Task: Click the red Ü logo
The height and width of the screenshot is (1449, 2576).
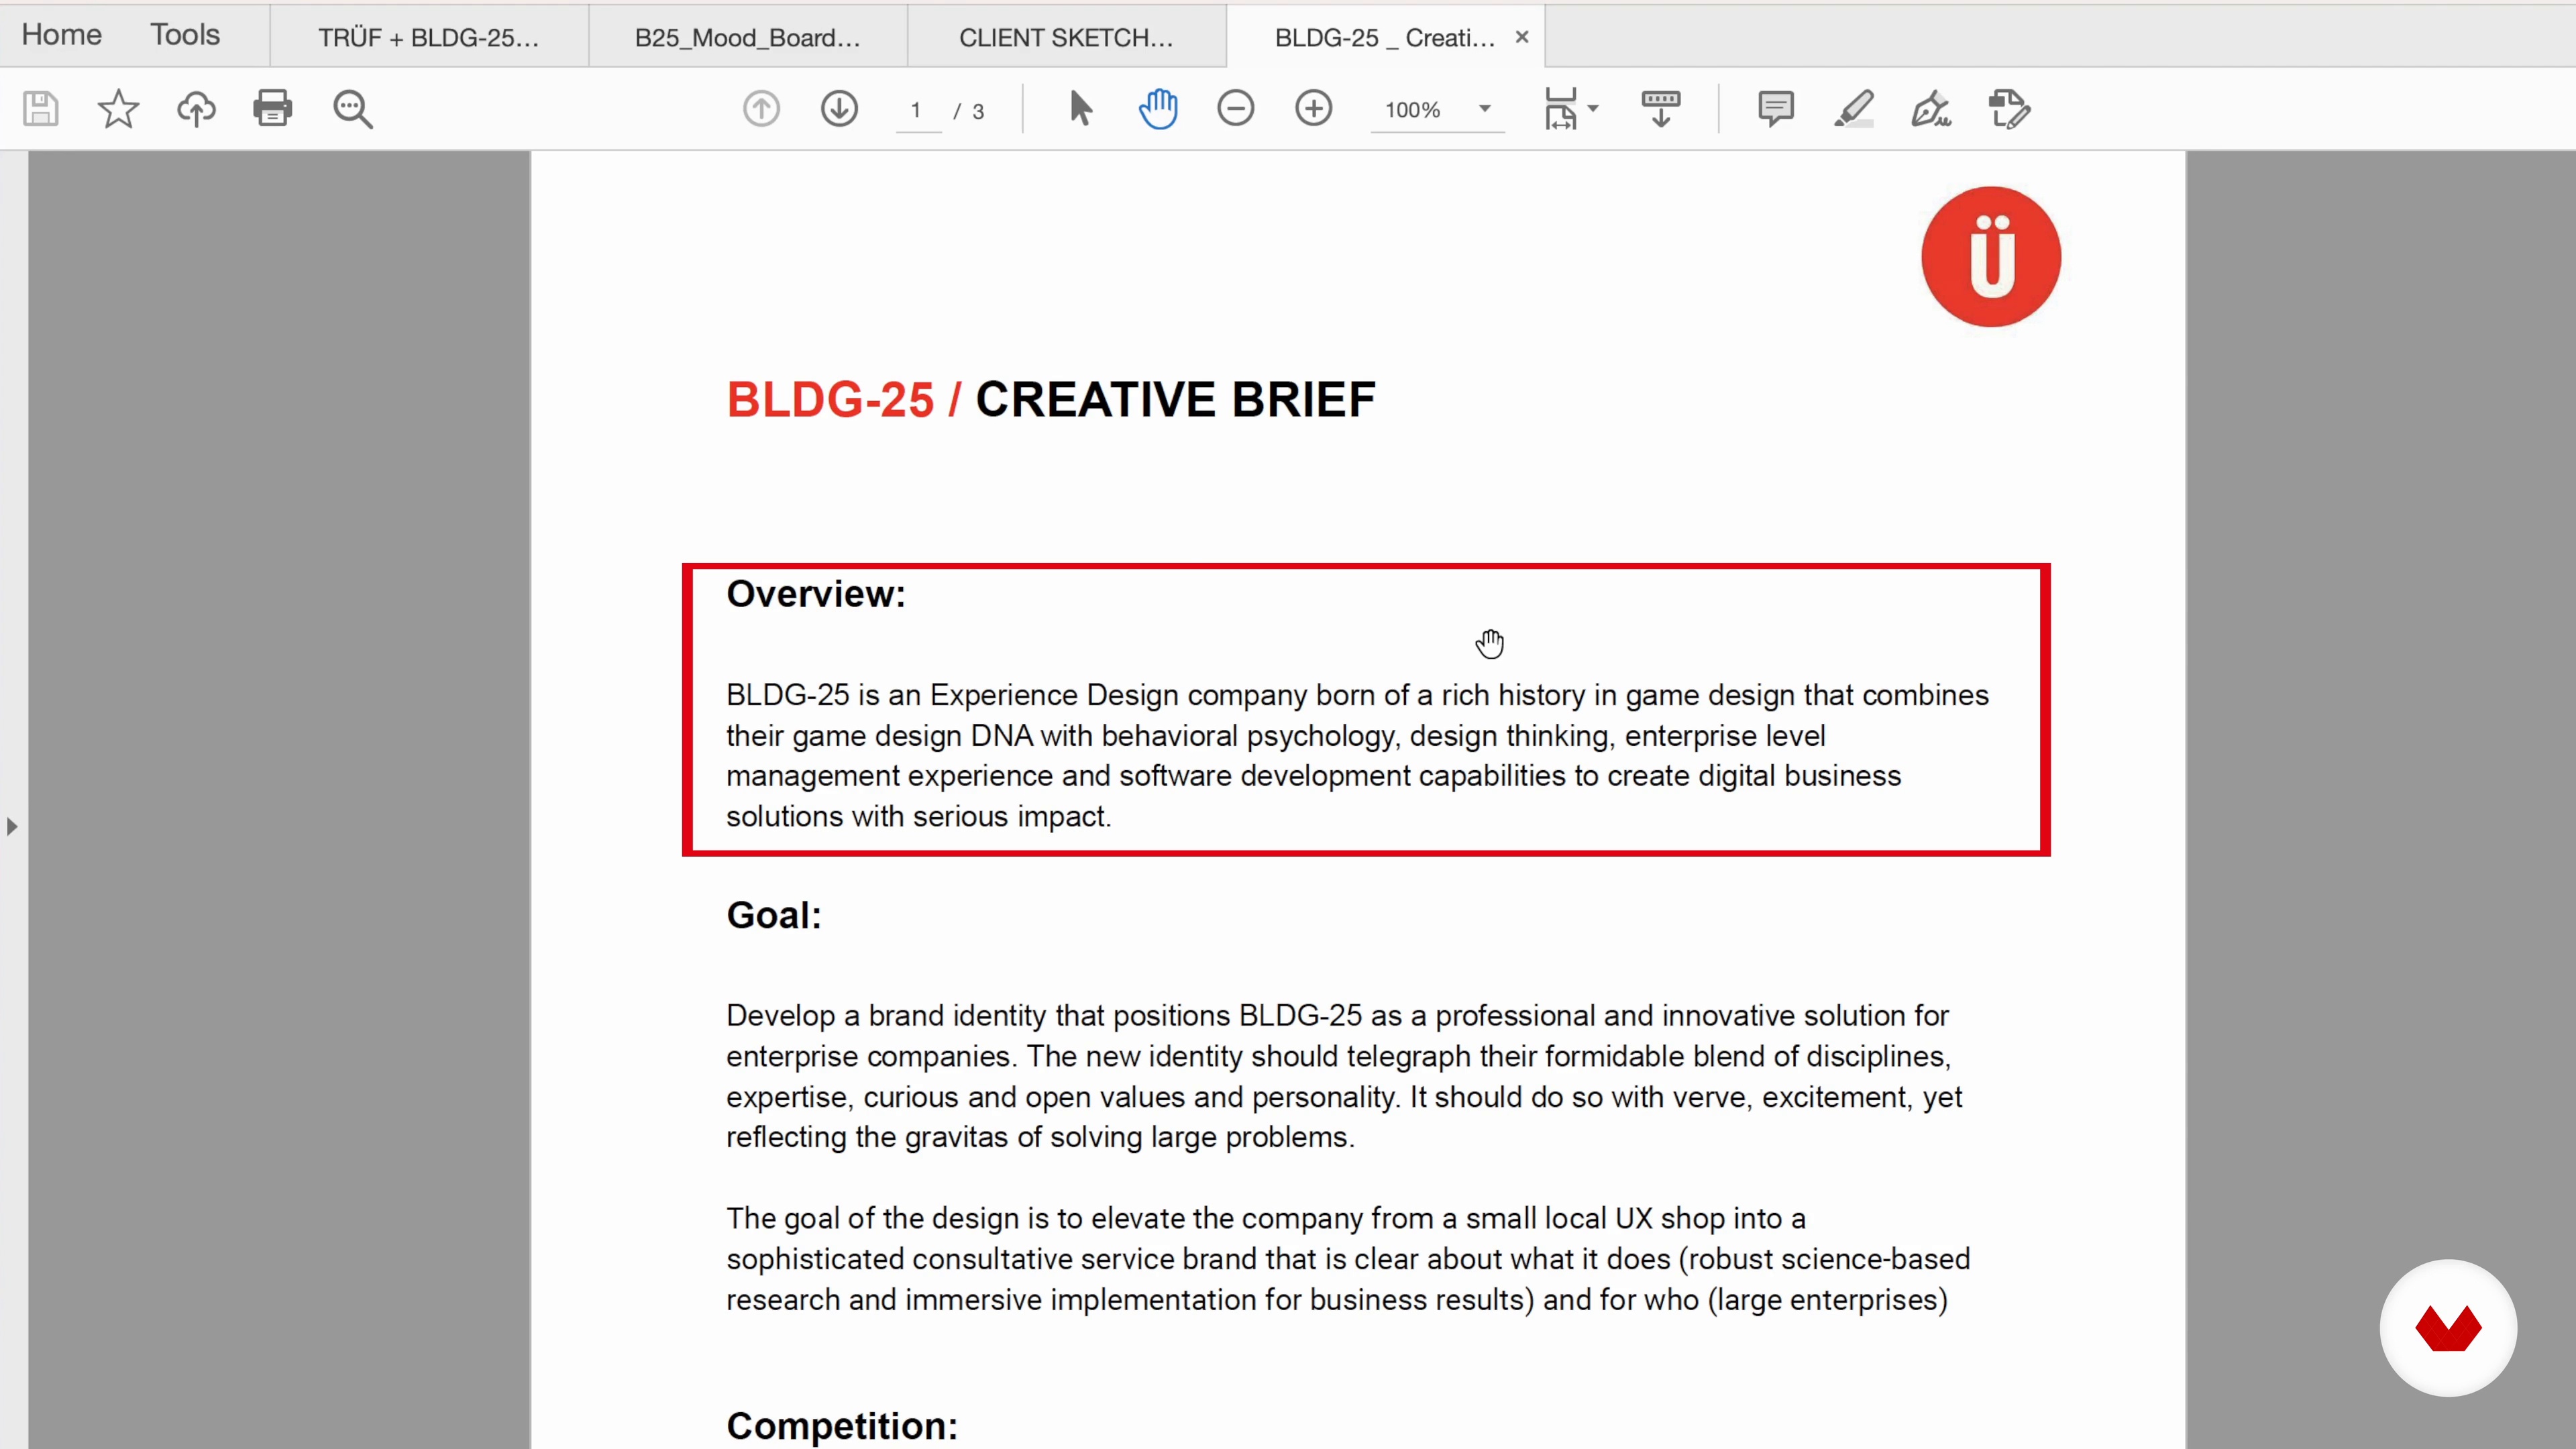Action: pos(1991,257)
